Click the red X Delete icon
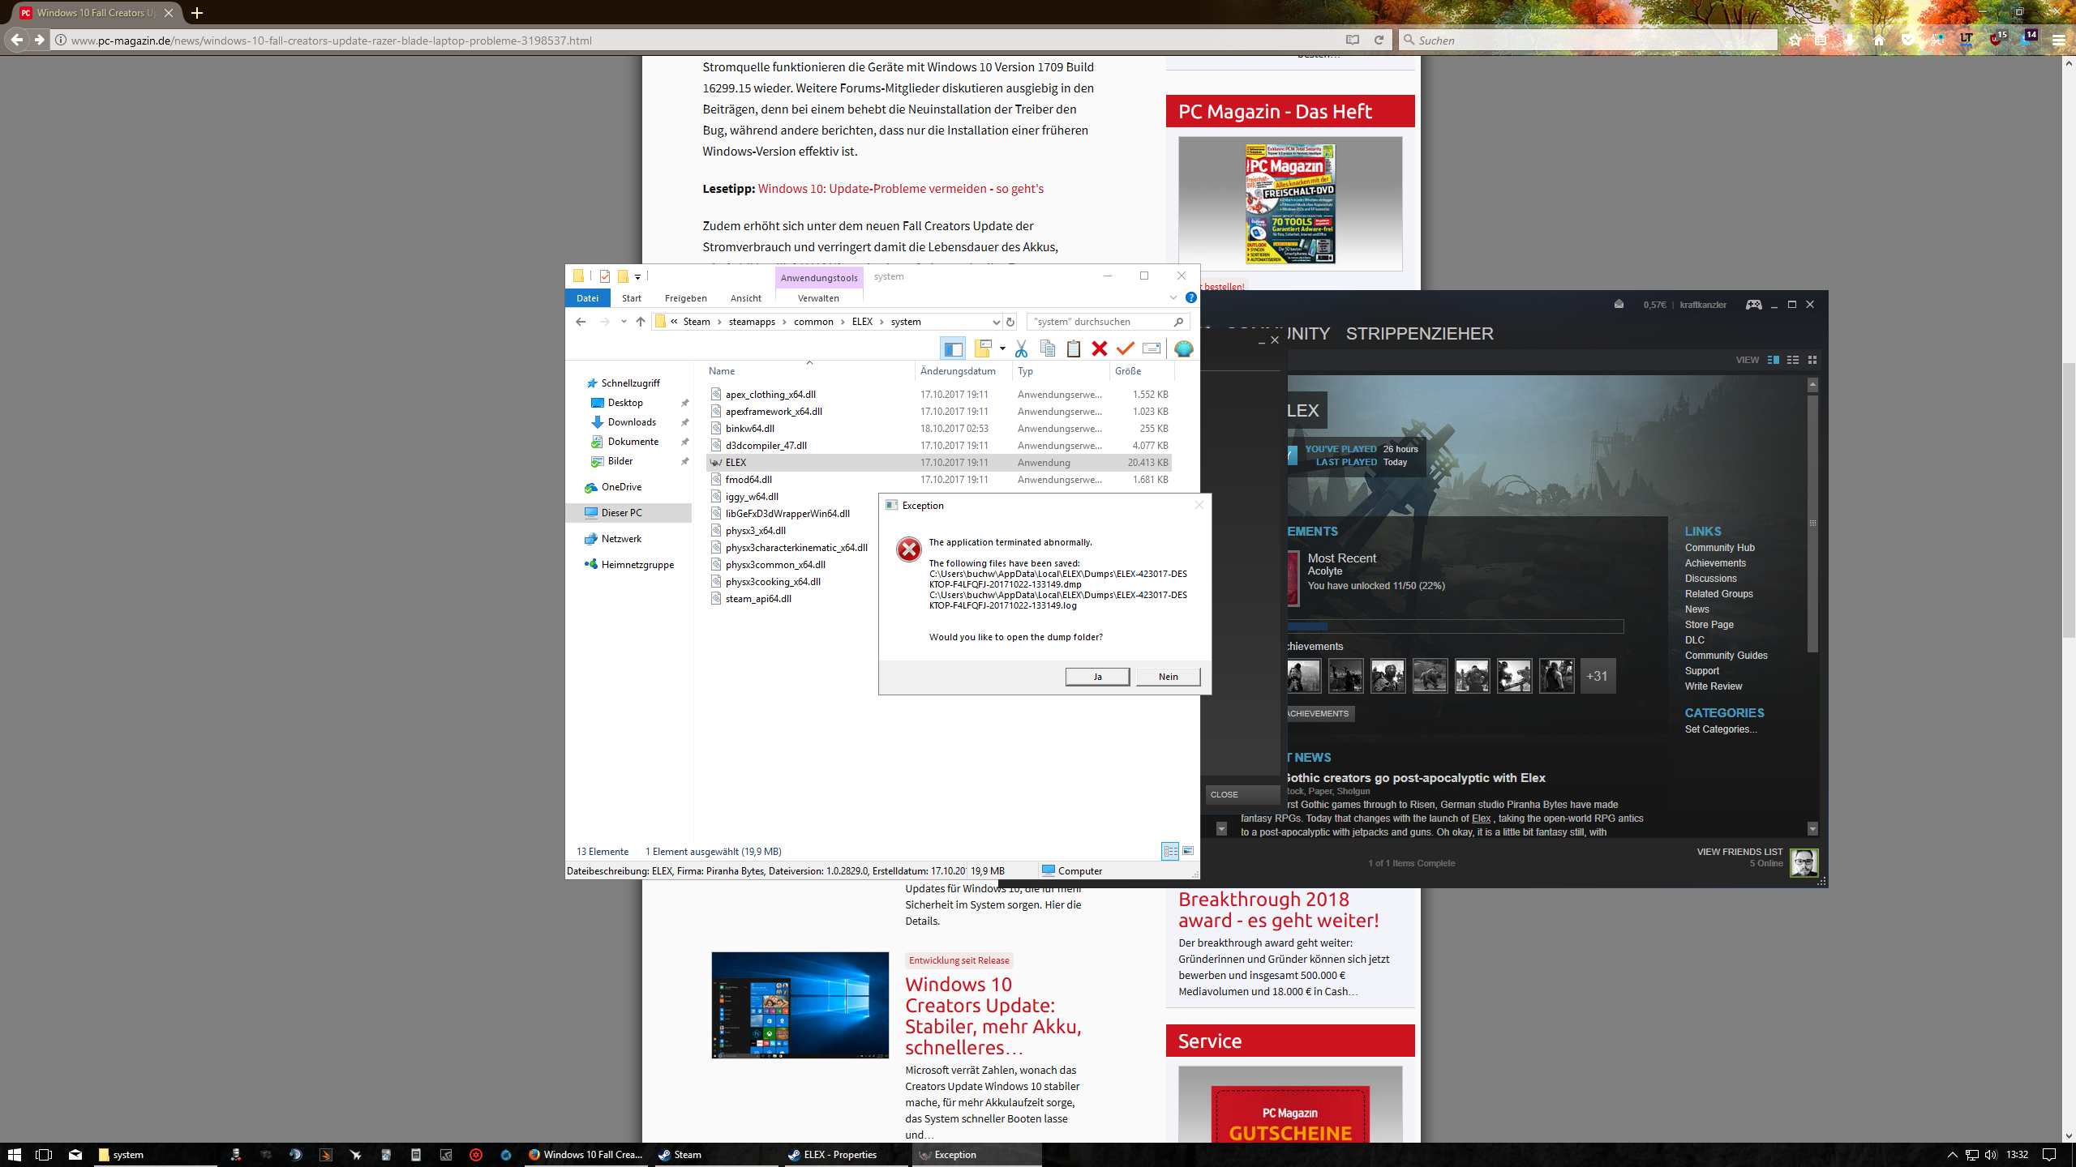This screenshot has width=2076, height=1167. pyautogui.click(x=1099, y=348)
